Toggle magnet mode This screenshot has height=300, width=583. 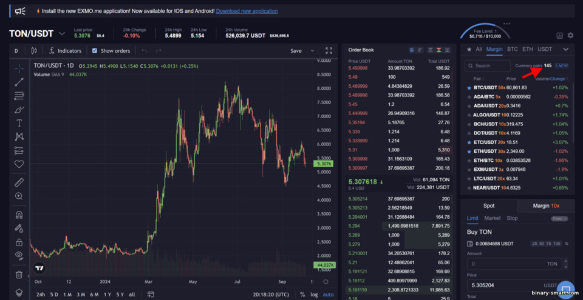pyautogui.click(x=19, y=215)
